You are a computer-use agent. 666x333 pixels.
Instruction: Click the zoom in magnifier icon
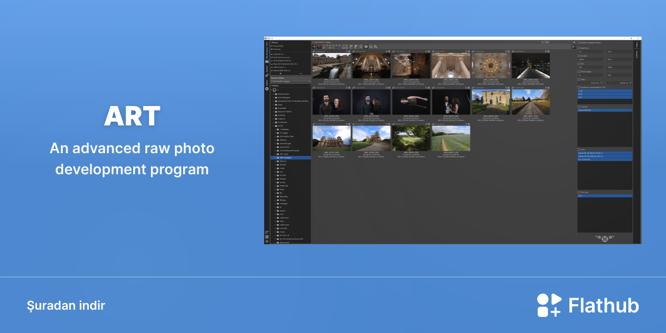[x=375, y=47]
